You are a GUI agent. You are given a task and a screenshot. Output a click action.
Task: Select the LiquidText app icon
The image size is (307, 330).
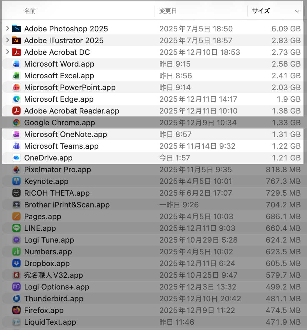point(16,322)
